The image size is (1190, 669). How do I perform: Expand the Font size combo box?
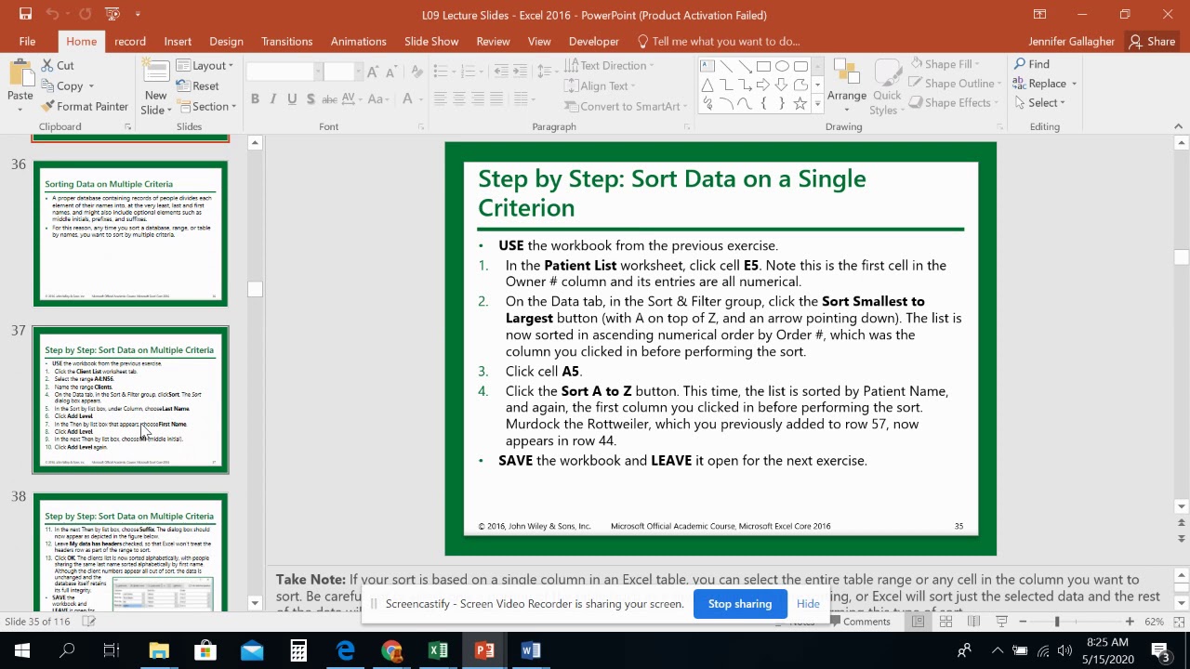coord(357,72)
